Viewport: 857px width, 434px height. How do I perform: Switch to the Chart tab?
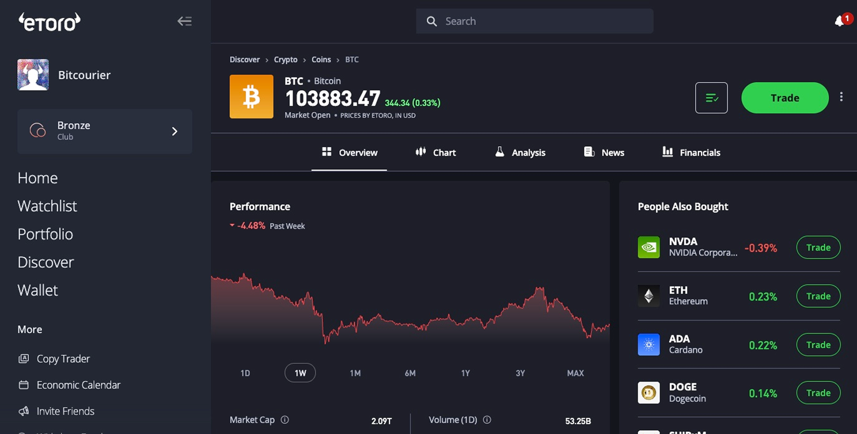(x=436, y=153)
